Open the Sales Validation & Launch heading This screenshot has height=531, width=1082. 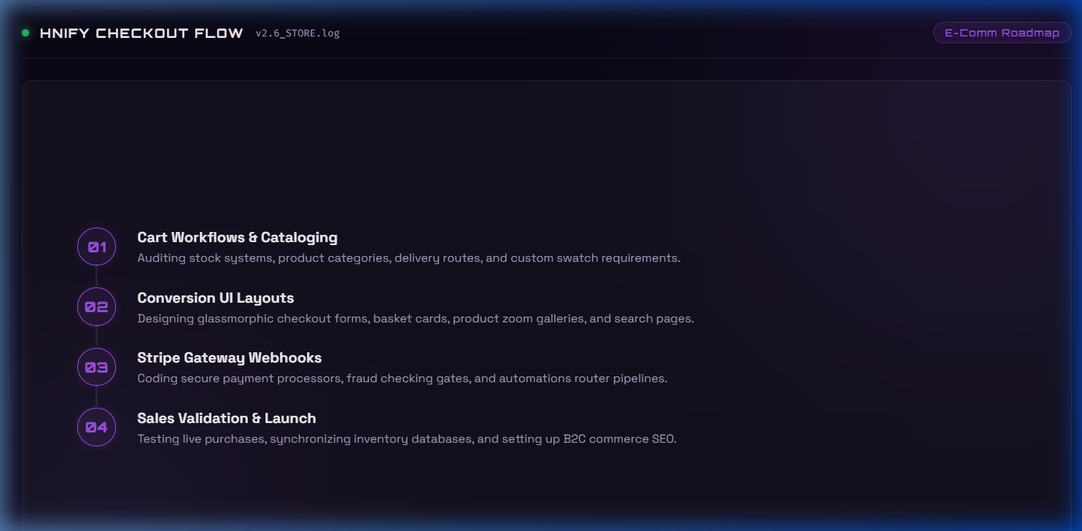pyautogui.click(x=227, y=418)
